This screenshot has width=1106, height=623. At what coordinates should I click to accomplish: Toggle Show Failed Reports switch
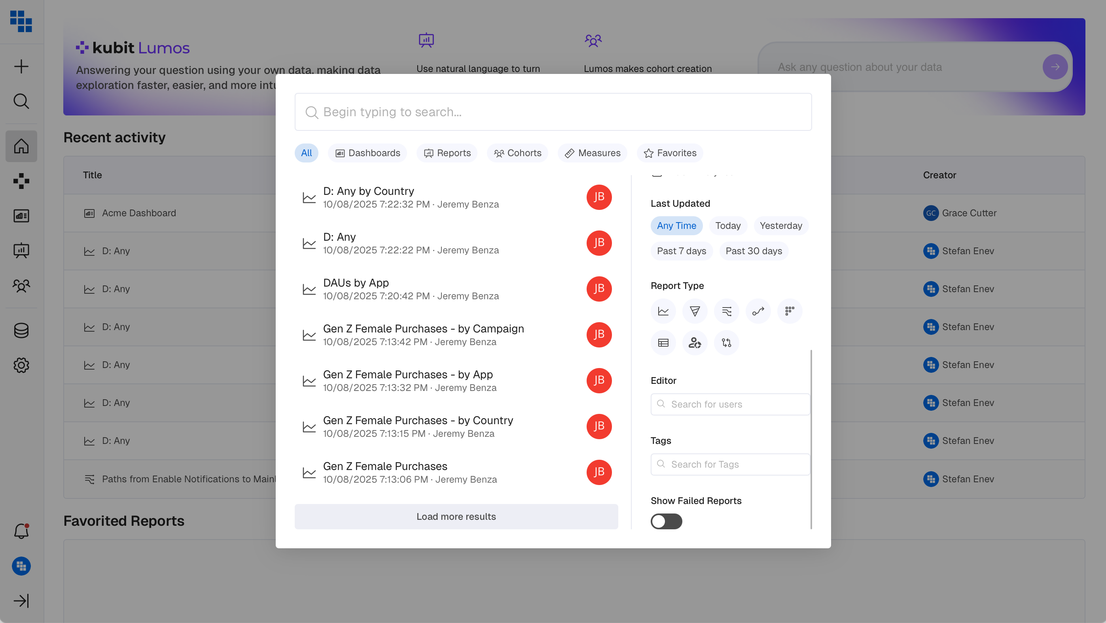pyautogui.click(x=666, y=521)
